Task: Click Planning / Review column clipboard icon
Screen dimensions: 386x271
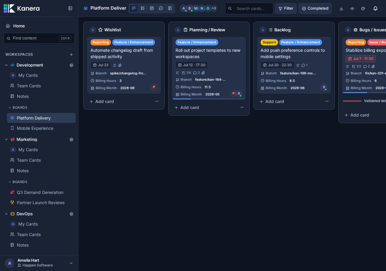Action: pyautogui.click(x=185, y=30)
